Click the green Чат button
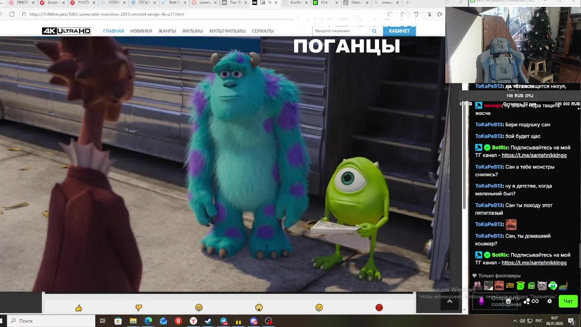Image resolution: width=581 pixels, height=327 pixels. point(568,301)
